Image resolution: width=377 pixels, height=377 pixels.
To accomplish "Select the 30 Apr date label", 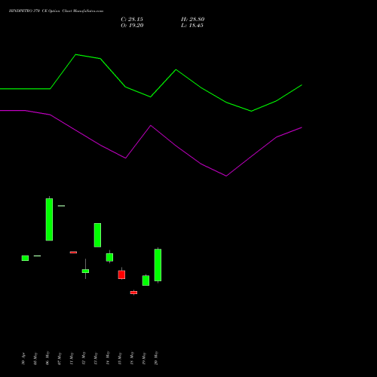I will pyautogui.click(x=23, y=358).
